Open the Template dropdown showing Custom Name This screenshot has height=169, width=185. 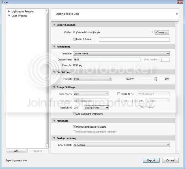tap(121, 54)
